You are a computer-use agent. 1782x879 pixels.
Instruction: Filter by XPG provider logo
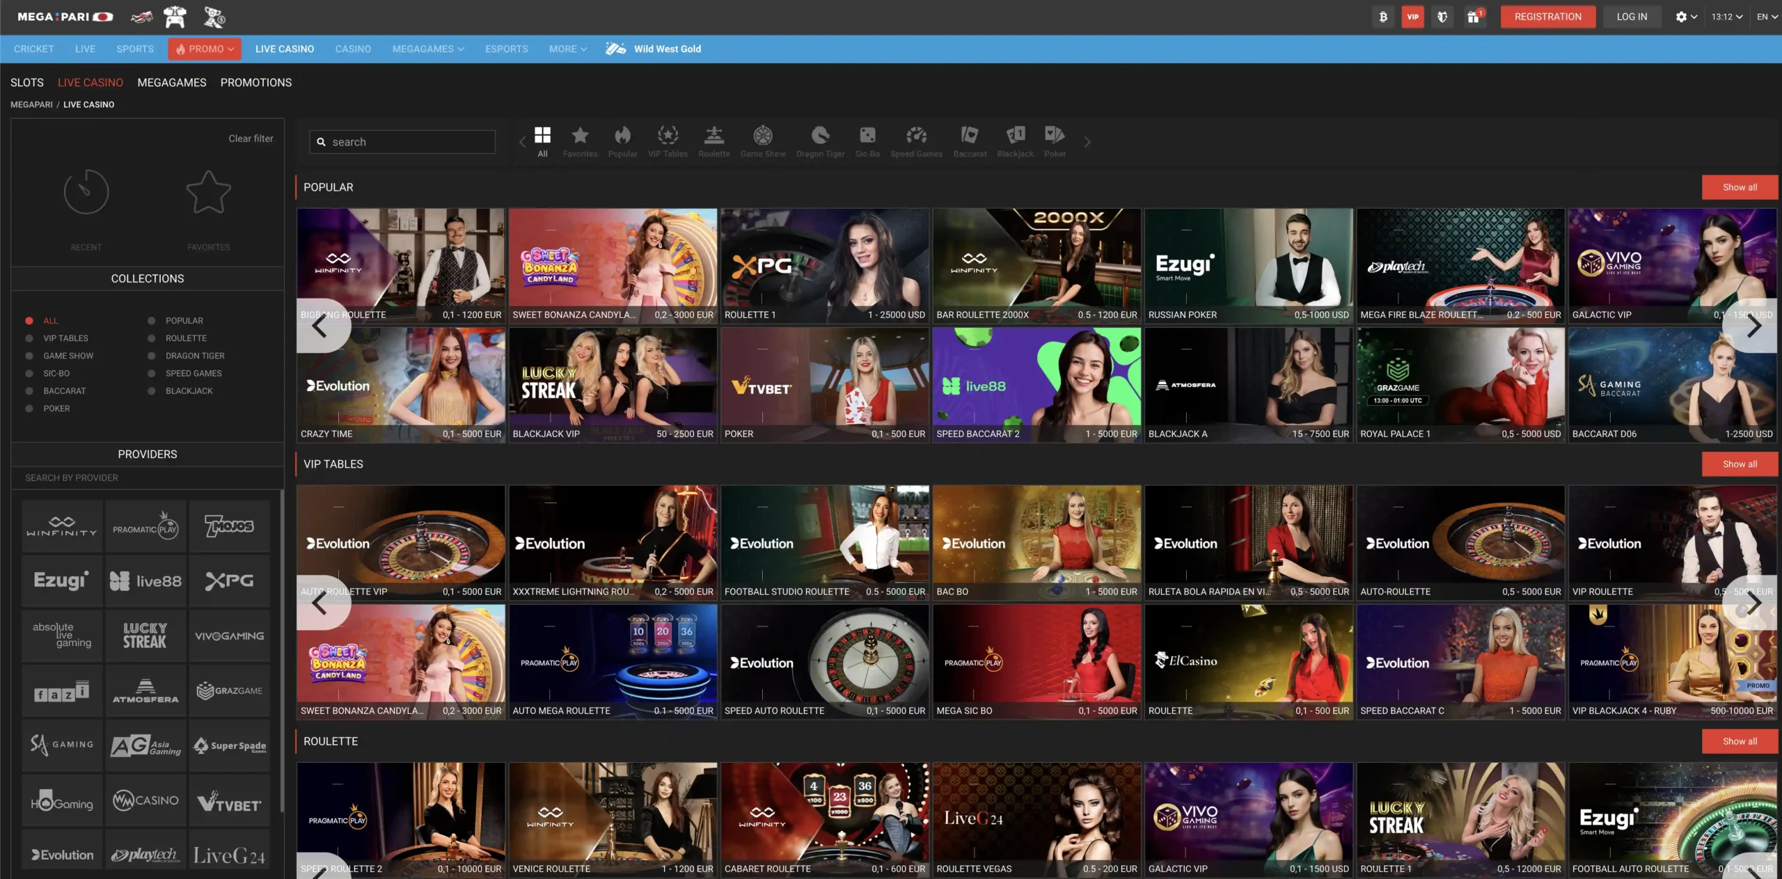pos(229,581)
